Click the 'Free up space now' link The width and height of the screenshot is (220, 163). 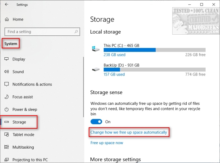tap(107, 143)
